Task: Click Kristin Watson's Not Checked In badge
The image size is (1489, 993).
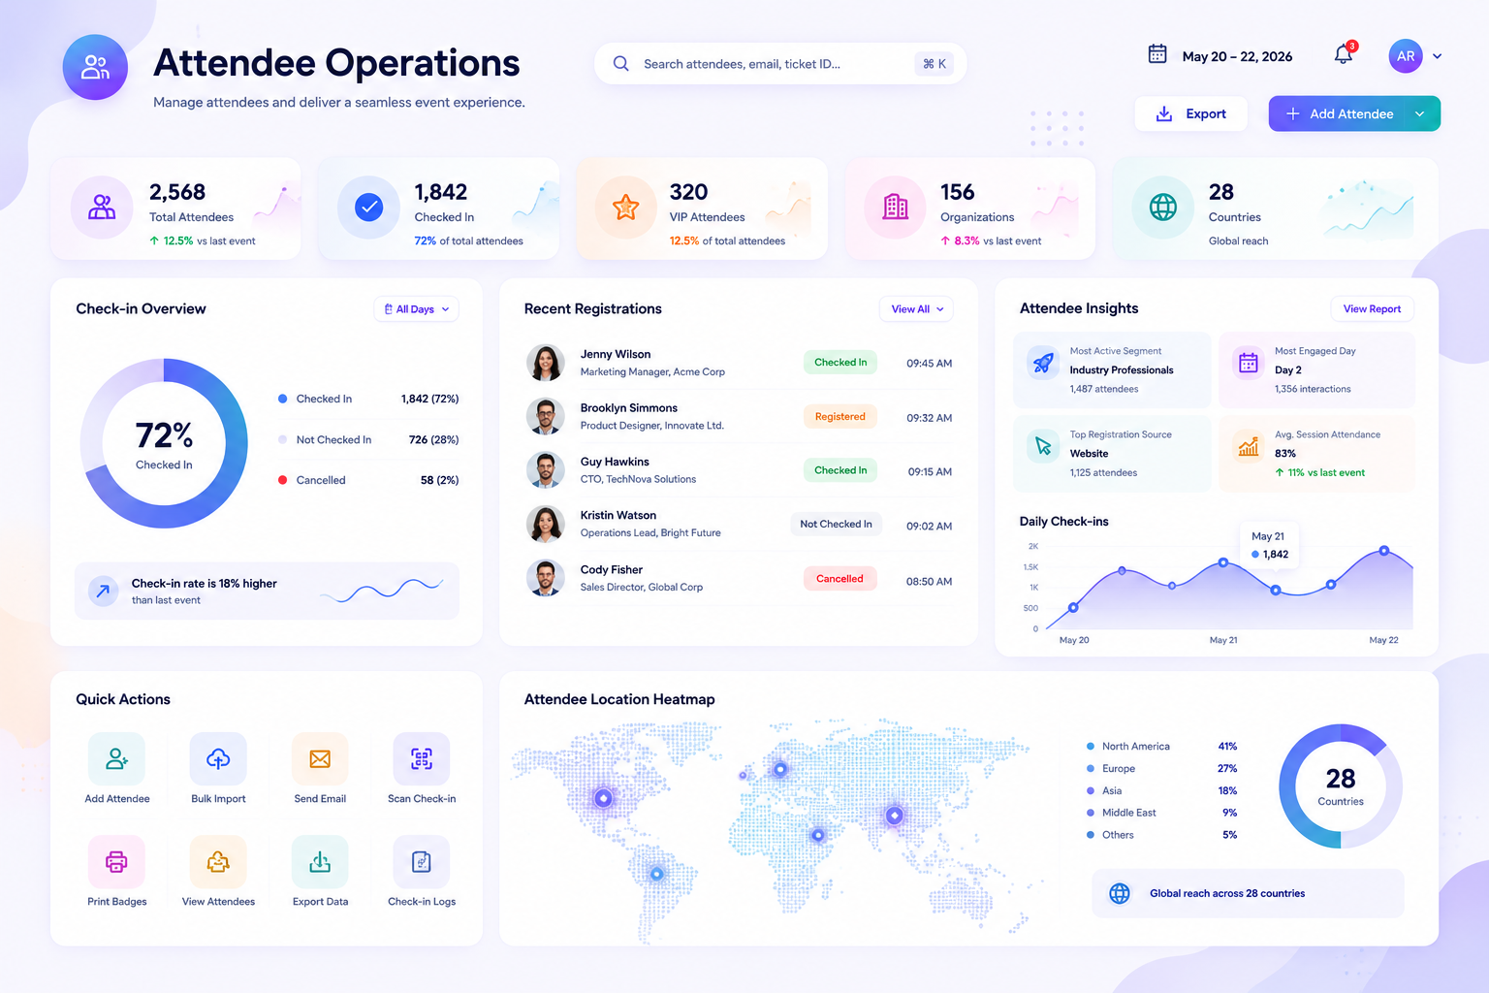Action: (x=836, y=525)
